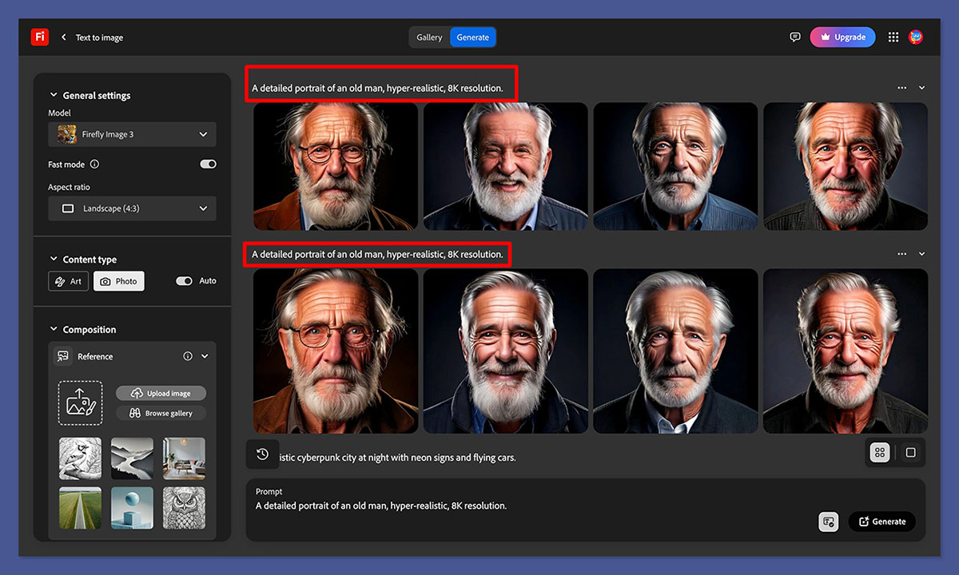959x575 pixels.
Task: Collapse the General settings section
Action: (54, 95)
